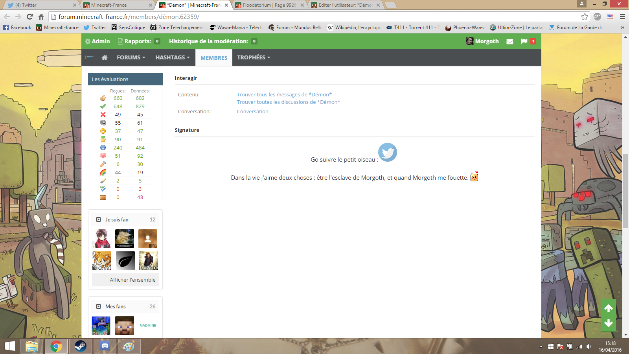Screen dimensions: 629x354
Task: Switch to the Floodatorium browser tab
Action: (x=269, y=5)
